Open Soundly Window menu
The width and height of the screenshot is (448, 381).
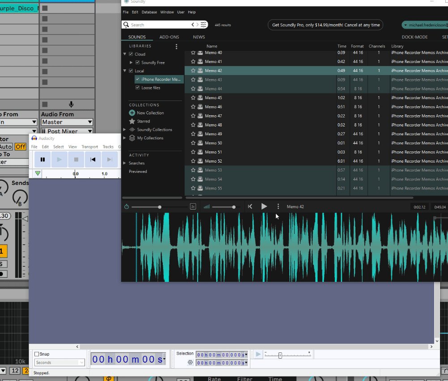[167, 12]
